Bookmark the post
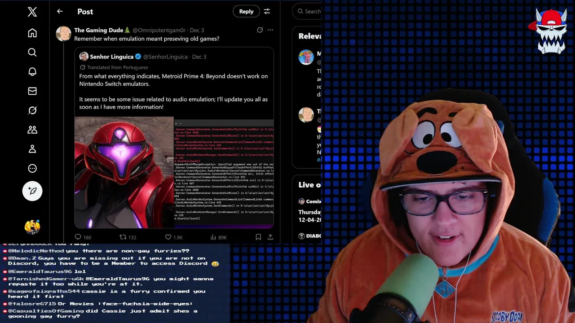 coord(258,237)
